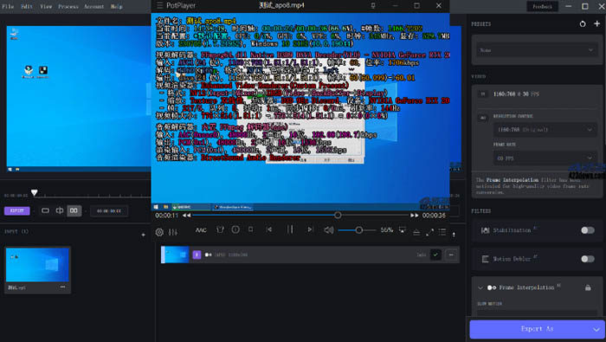Click the Export As button
The width and height of the screenshot is (606, 342).
(x=538, y=329)
